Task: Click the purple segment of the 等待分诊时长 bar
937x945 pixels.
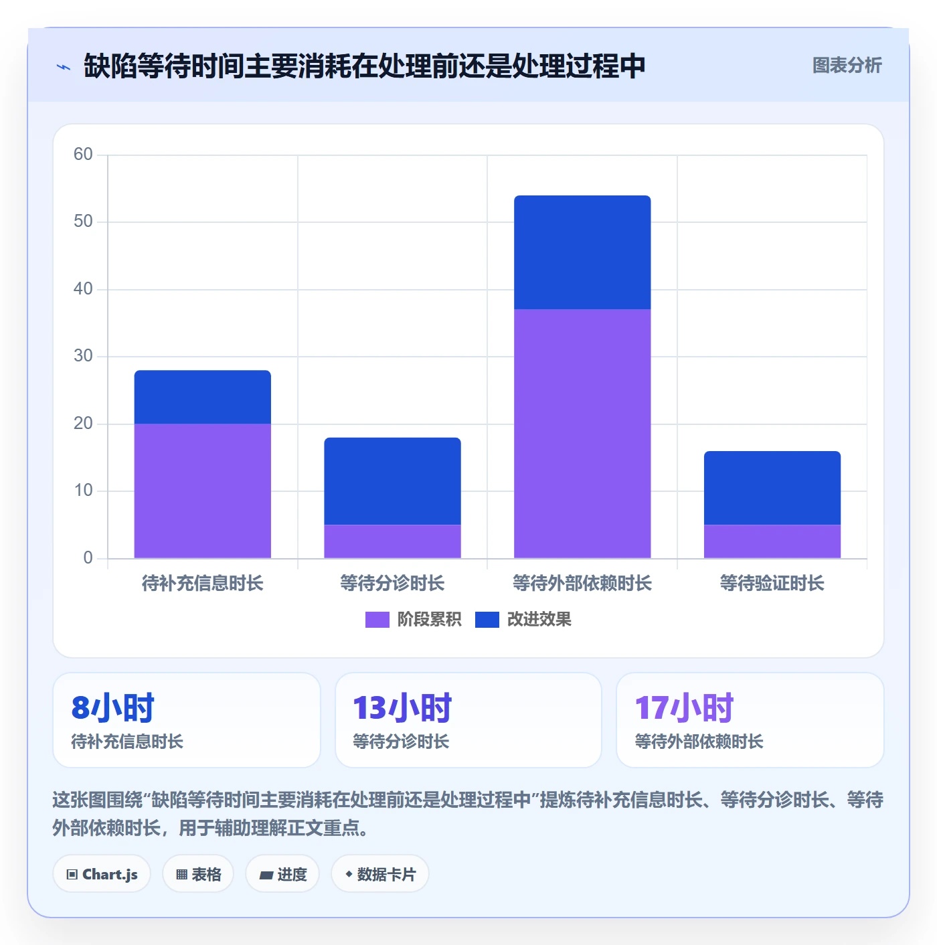Action: click(393, 541)
